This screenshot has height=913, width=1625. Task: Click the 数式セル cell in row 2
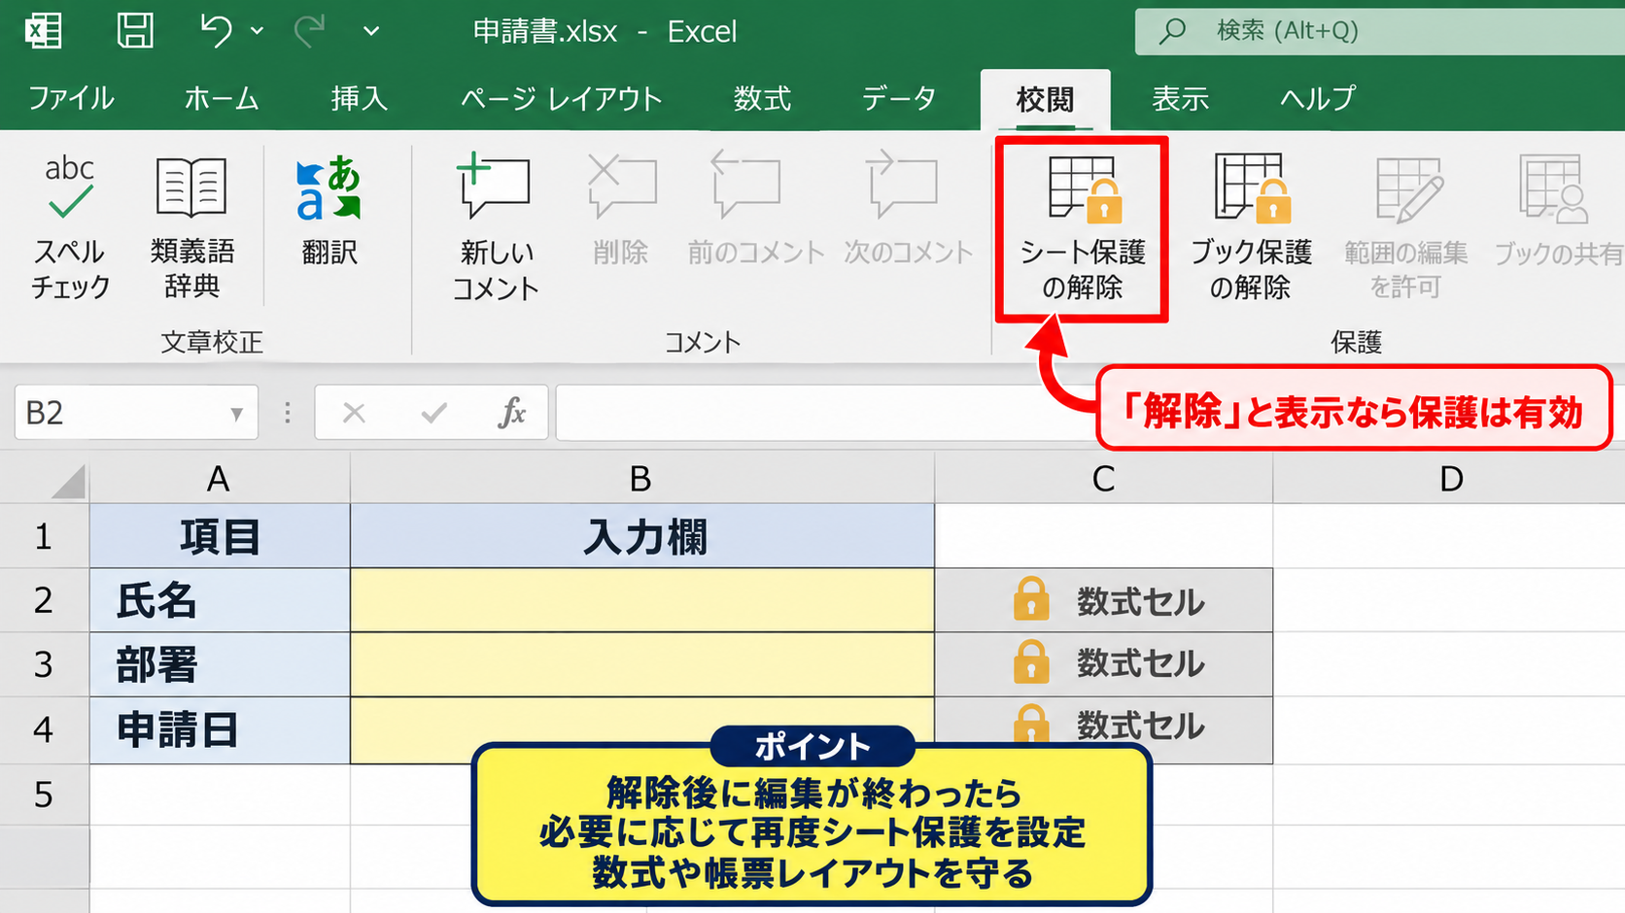[x=1103, y=600]
